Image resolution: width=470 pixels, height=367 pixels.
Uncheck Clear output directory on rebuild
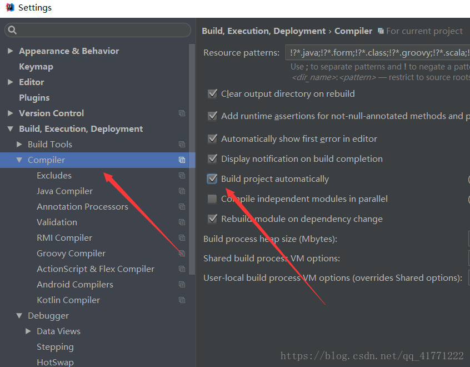(x=212, y=94)
